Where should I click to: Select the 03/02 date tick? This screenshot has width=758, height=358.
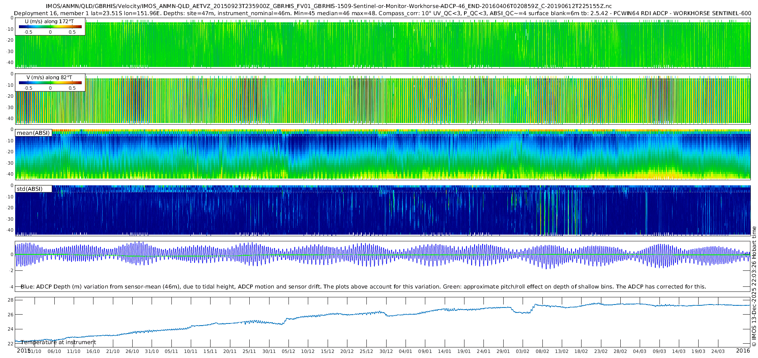click(x=523, y=351)
